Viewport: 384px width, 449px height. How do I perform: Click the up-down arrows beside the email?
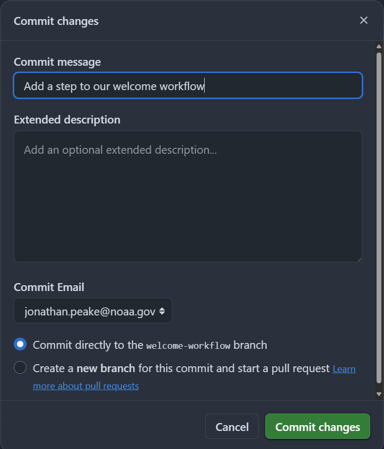coord(162,311)
